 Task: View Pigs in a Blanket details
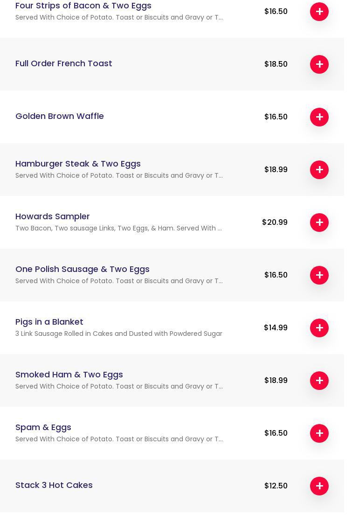49,322
